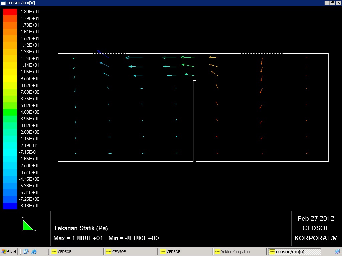Click the legend value 7.68E+00
Image resolution: width=342 pixels, height=256 pixels.
(x=30, y=92)
